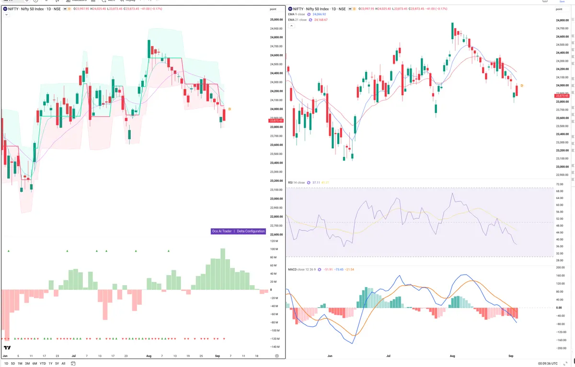Viewport: 575px width, 367px height.
Task: Choose the YTD date range
Action: coord(43,364)
